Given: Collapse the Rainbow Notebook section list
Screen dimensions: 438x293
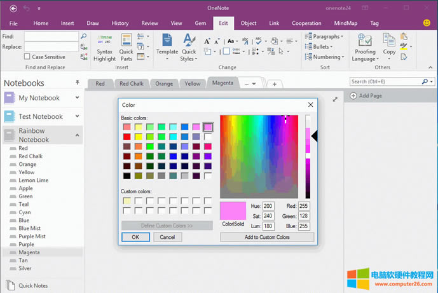Looking at the screenshot, I should point(78,135).
